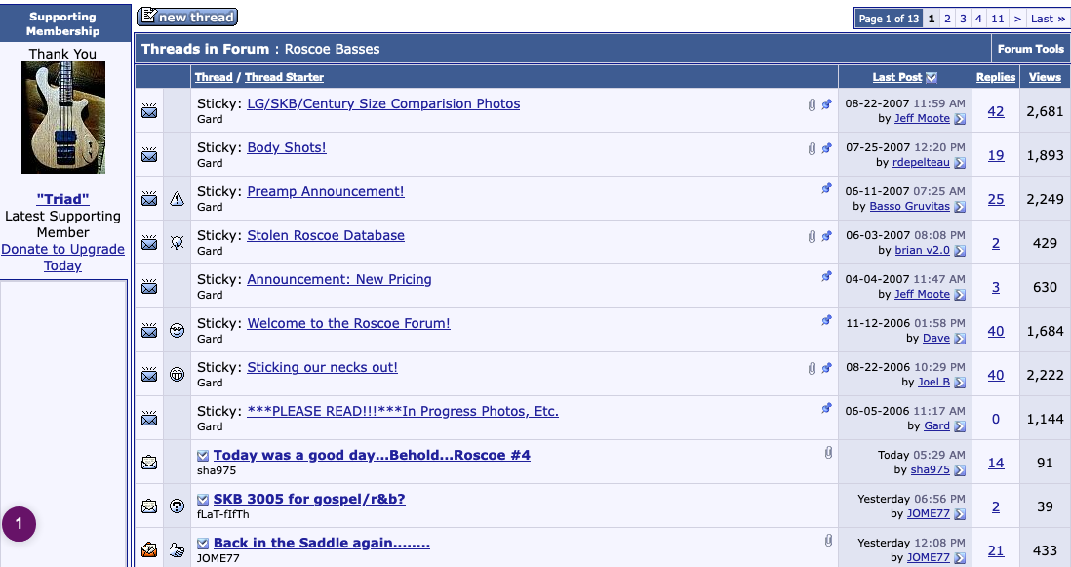Click the next page arrow
The width and height of the screenshot is (1071, 567).
click(1017, 19)
